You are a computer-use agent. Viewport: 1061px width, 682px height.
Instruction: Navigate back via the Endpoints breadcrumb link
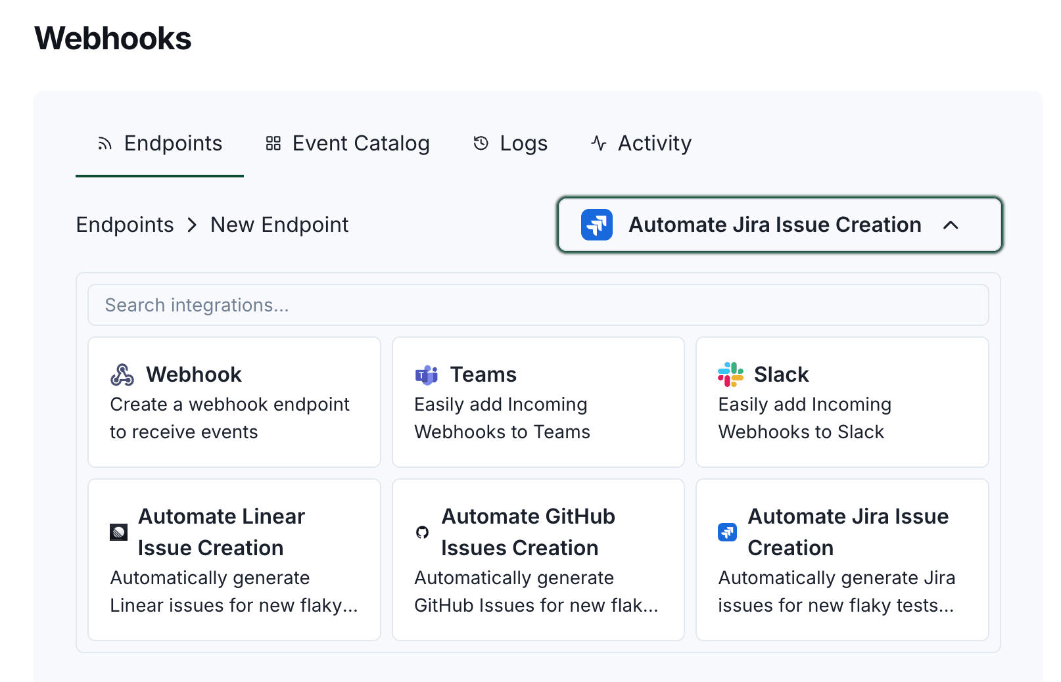125,225
